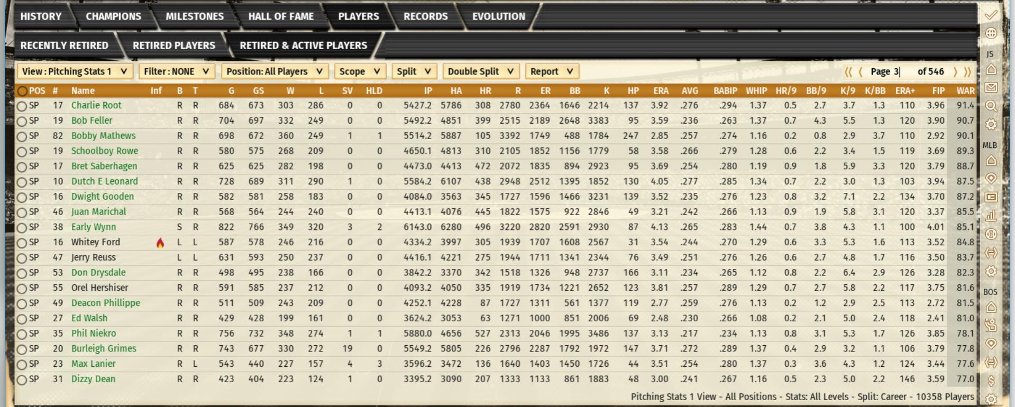Click the diamond field icon under BOS

[991, 344]
